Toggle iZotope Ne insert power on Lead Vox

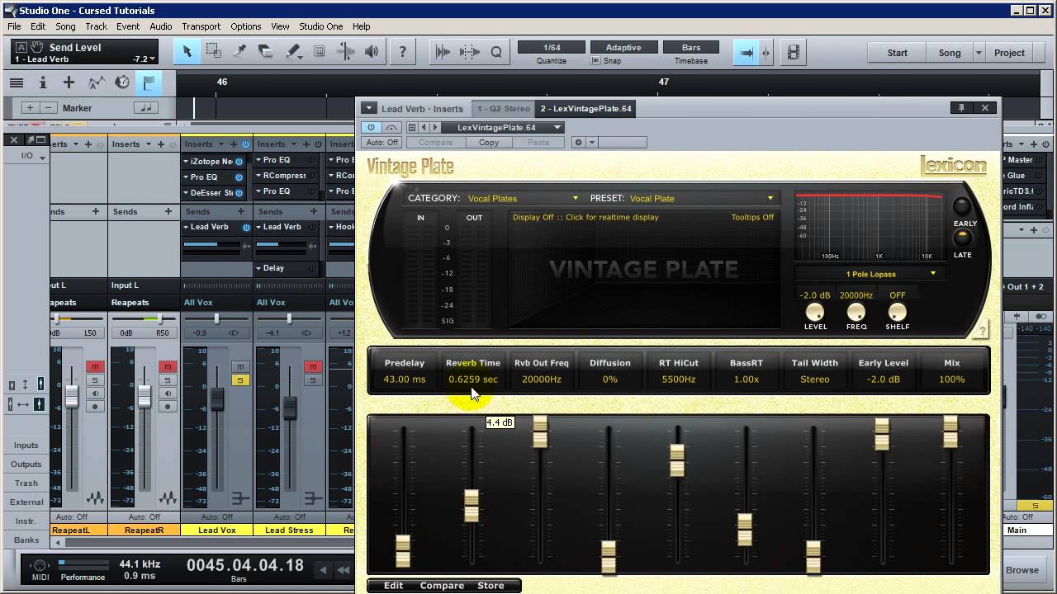[239, 161]
